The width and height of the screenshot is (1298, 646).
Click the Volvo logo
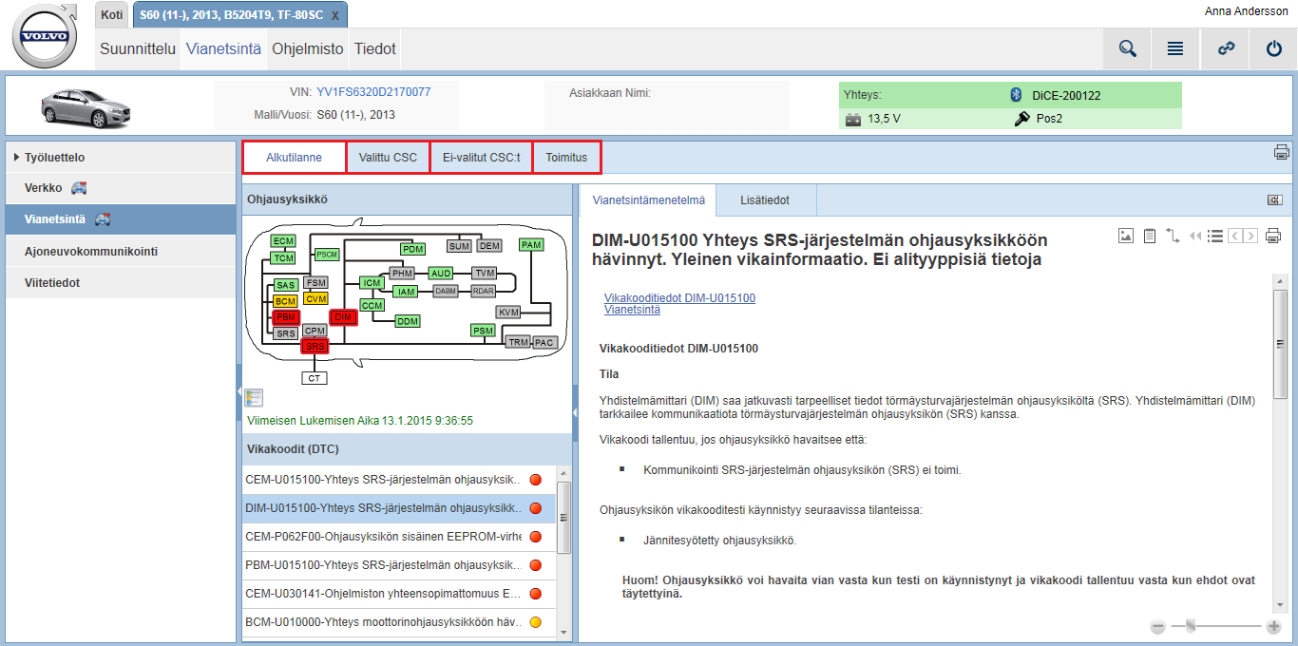[x=46, y=35]
